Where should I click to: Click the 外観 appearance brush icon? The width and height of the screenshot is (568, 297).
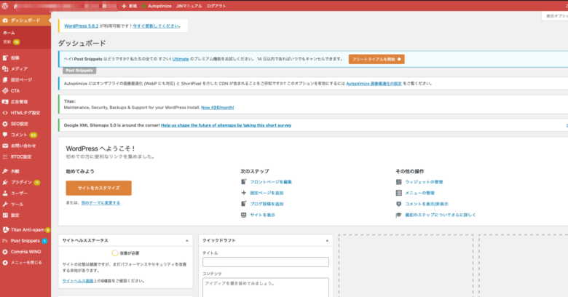(5, 171)
